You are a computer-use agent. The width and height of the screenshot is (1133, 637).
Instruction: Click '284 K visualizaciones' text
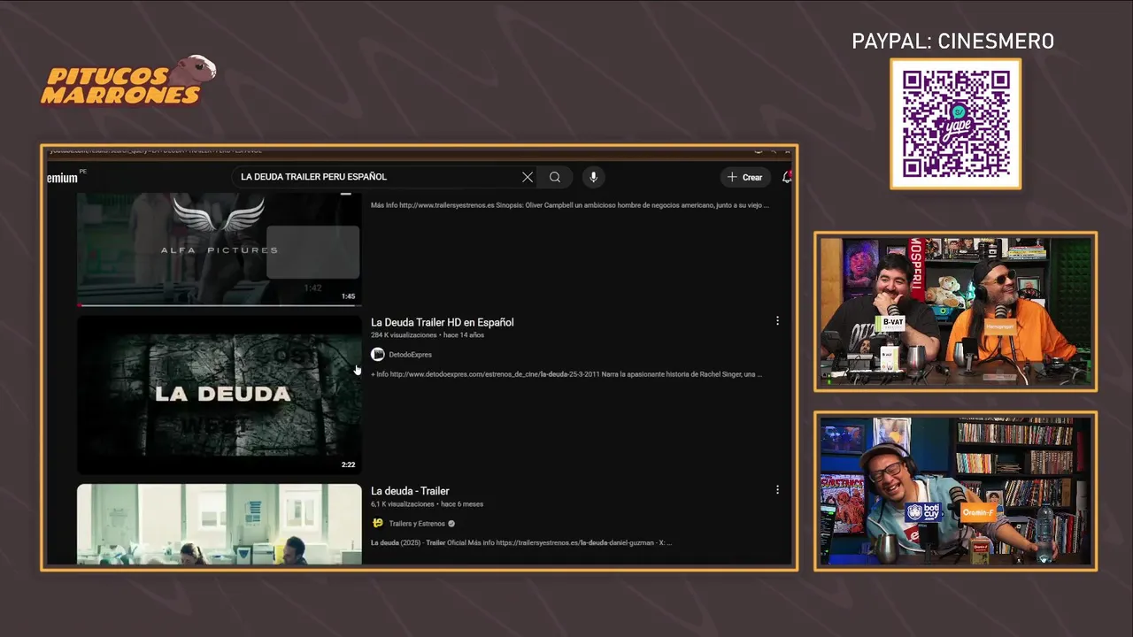pyautogui.click(x=404, y=335)
